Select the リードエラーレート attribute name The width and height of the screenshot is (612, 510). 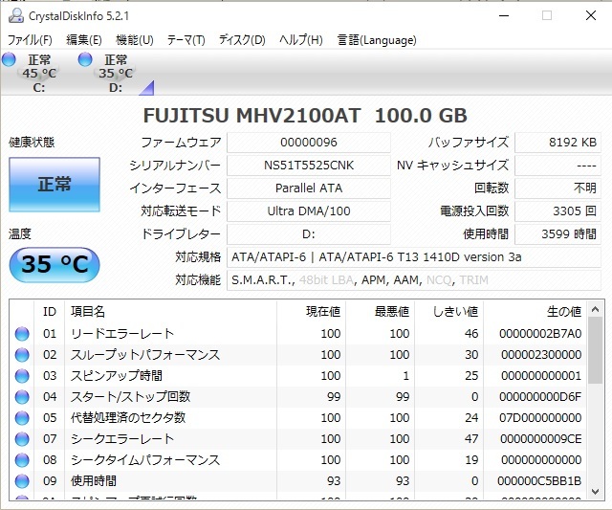tap(122, 334)
